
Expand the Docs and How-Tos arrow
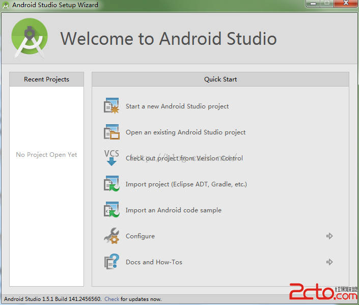tap(329, 262)
